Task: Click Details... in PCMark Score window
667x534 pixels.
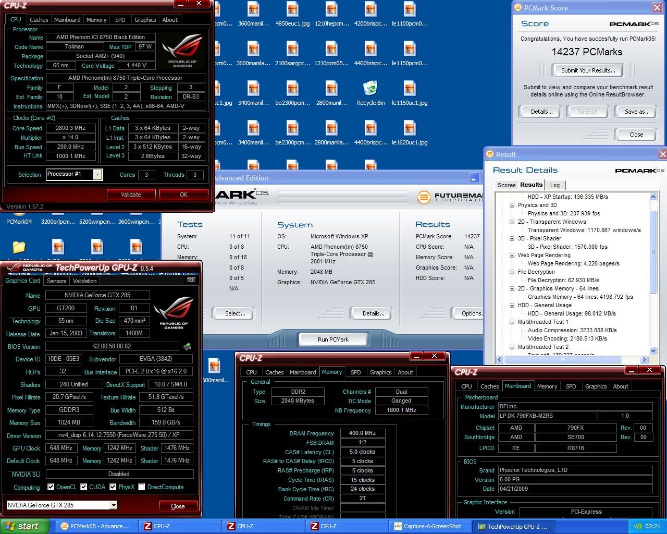Action: pyautogui.click(x=541, y=112)
